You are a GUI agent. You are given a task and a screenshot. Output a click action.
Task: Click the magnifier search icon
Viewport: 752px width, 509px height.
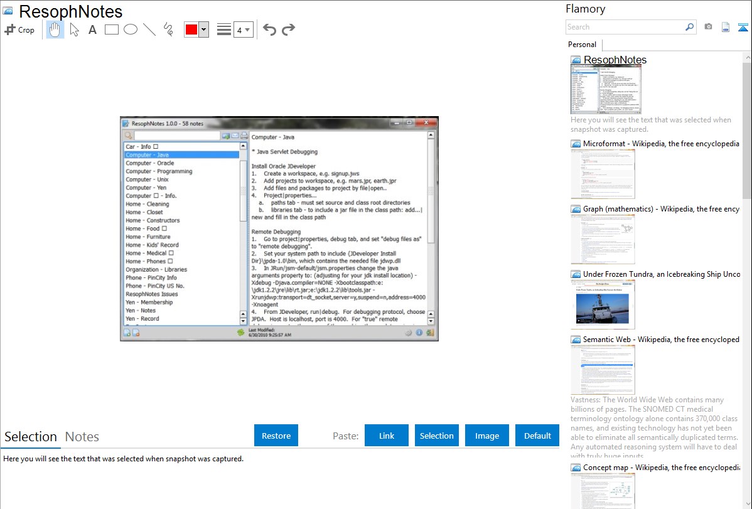pos(690,27)
